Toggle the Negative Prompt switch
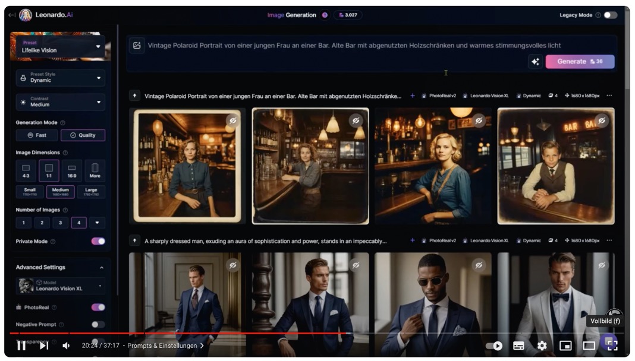Viewport: 635px width, 361px height. [98, 324]
